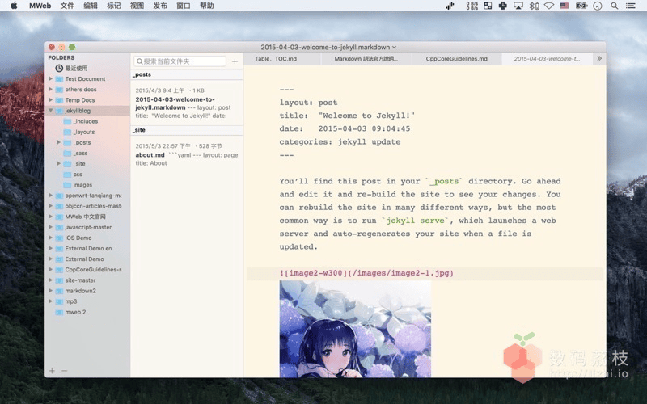This screenshot has width=647, height=404.
Task: Switch to the Markdown 語法官方說明 tab
Action: tap(366, 58)
